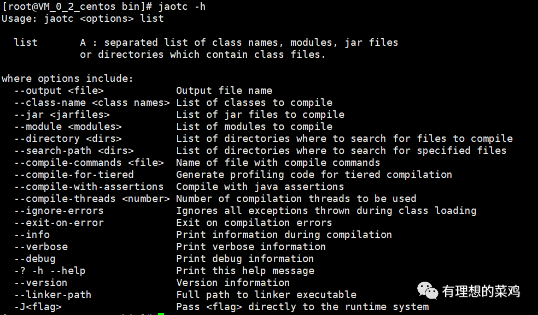This screenshot has width=538, height=315.
Task: Click the "jaotc -h" command text
Action: pyautogui.click(x=182, y=7)
